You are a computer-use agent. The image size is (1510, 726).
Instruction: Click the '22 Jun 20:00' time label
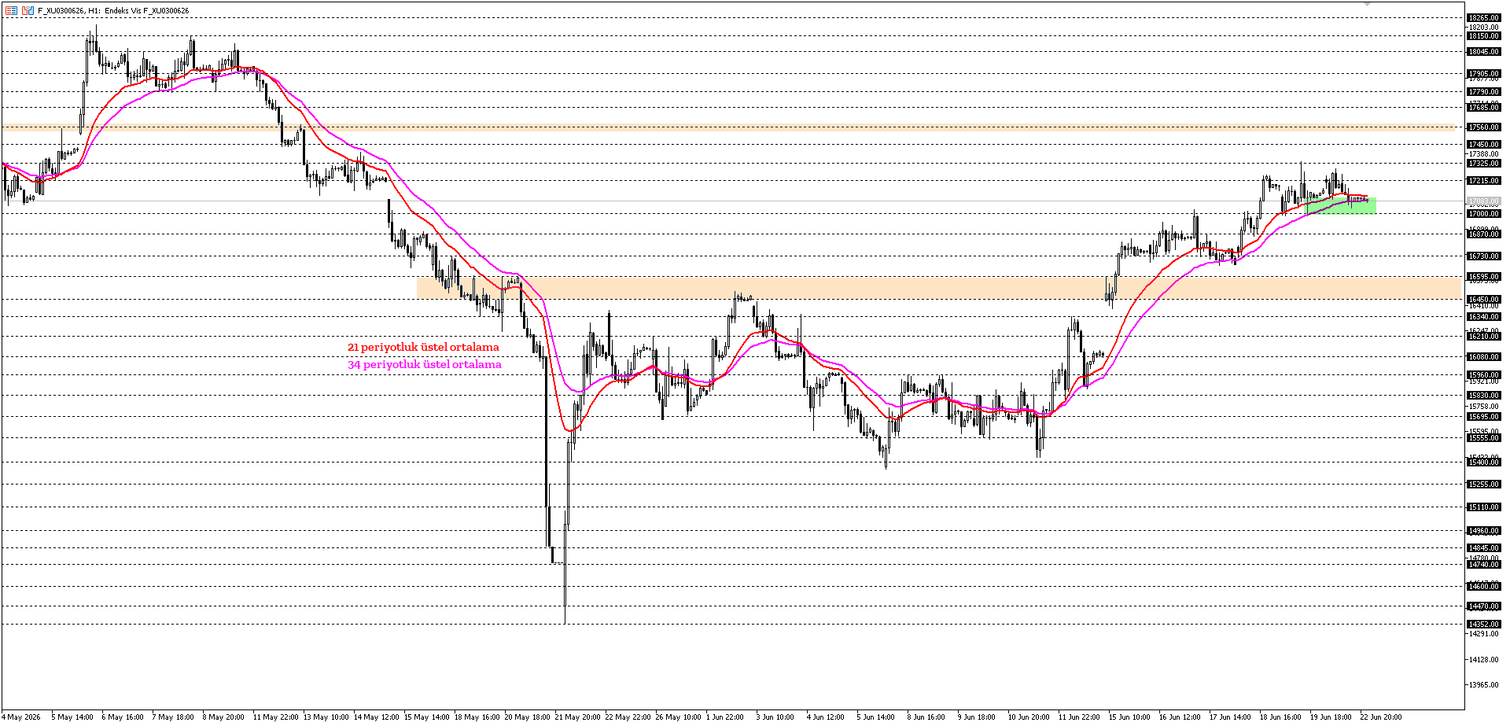[x=1381, y=717]
